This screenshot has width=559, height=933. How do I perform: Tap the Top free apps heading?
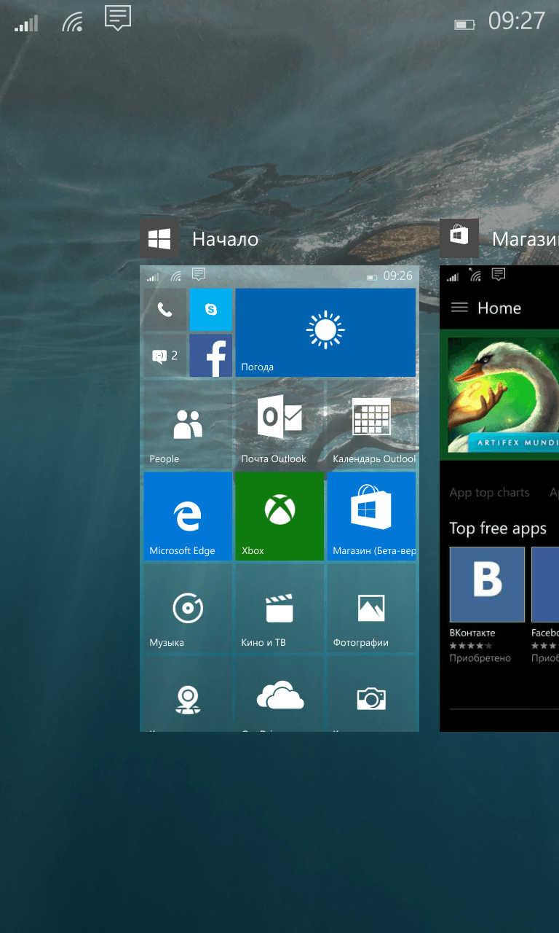pyautogui.click(x=498, y=528)
